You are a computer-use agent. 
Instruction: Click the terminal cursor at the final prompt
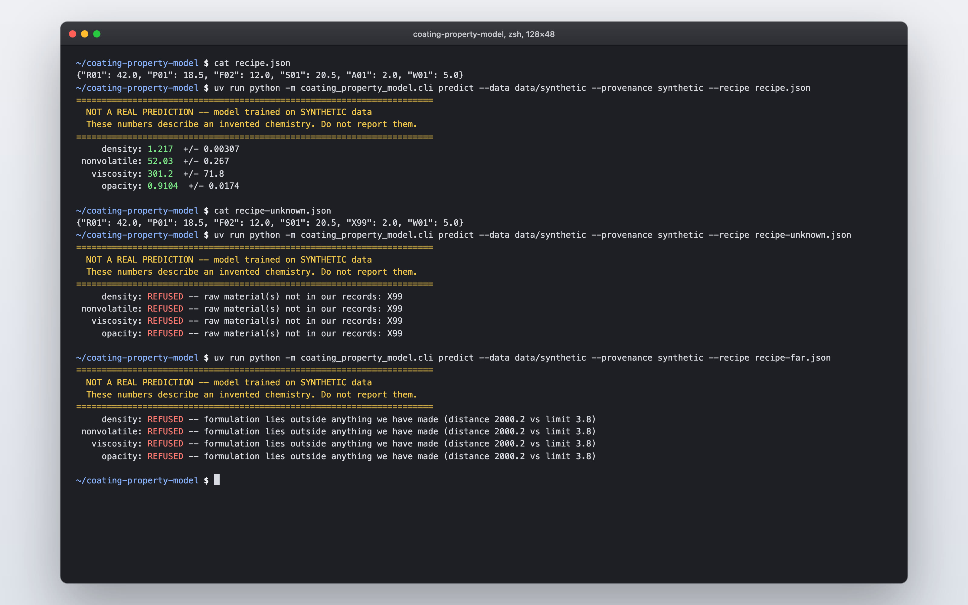point(217,480)
